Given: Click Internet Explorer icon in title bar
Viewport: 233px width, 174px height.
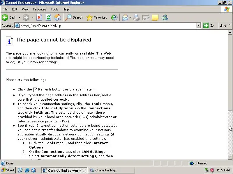Looking at the screenshot, I should (x=3, y=3).
